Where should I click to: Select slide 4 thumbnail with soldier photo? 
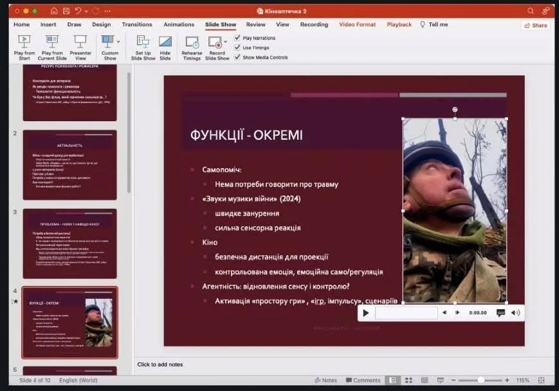pos(70,323)
